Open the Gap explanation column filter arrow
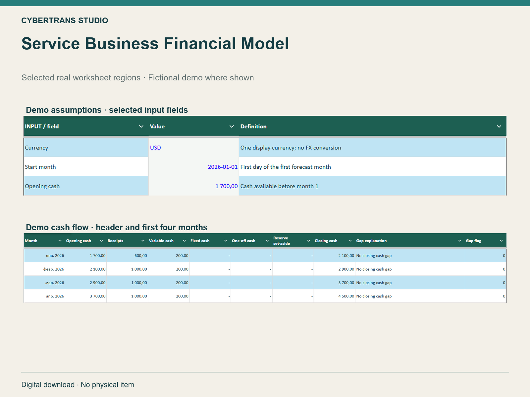530x397 pixels. coord(459,241)
